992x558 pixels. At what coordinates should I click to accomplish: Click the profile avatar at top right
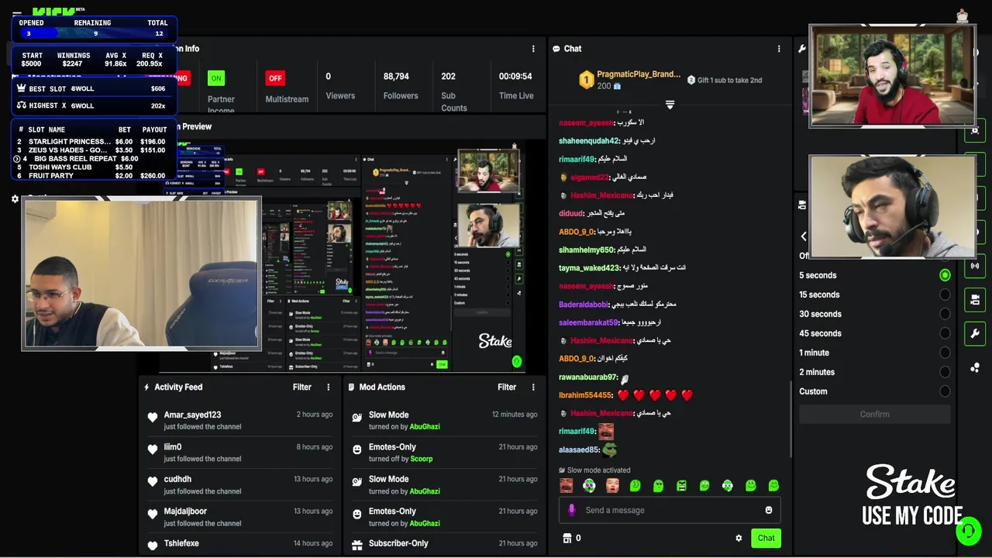963,16
